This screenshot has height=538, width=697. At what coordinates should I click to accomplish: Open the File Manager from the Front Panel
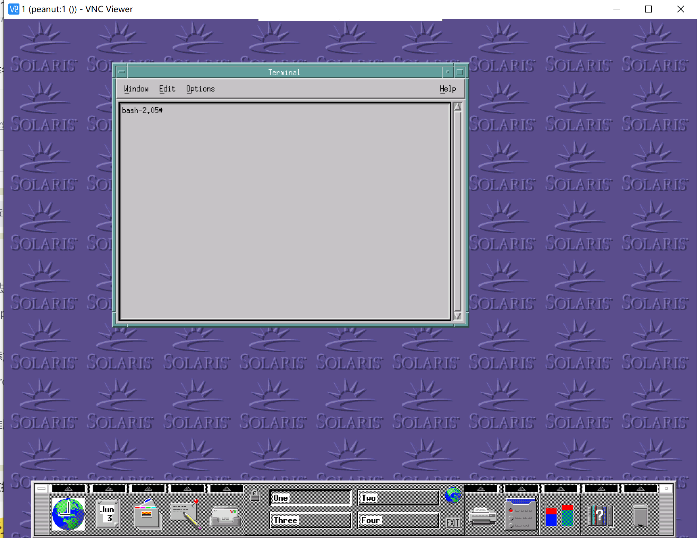(x=146, y=516)
